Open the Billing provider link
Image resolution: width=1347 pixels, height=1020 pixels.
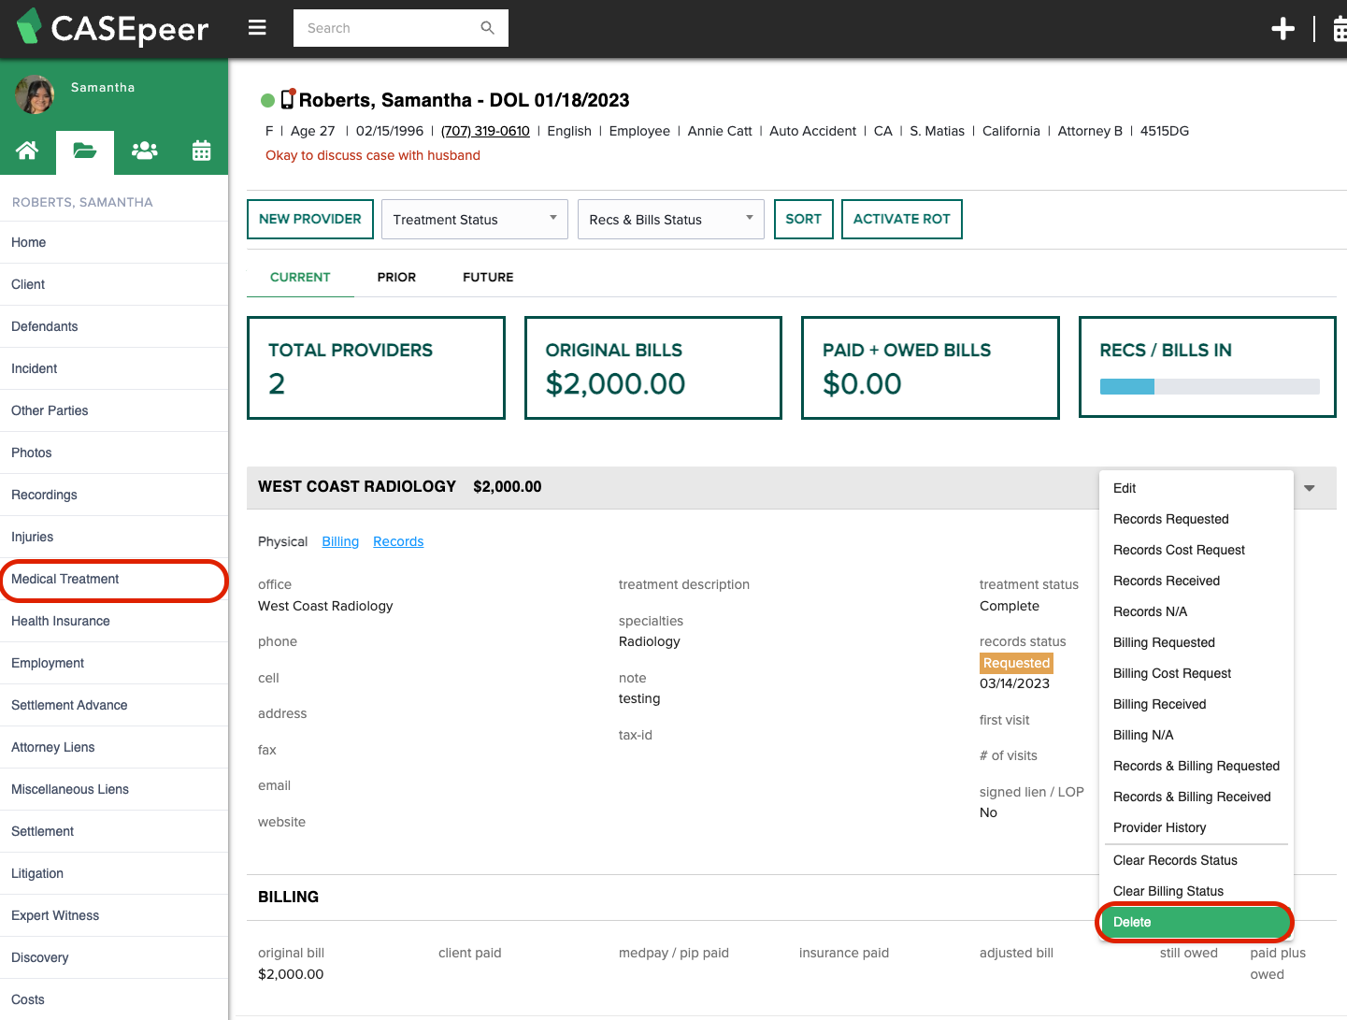tap(340, 541)
